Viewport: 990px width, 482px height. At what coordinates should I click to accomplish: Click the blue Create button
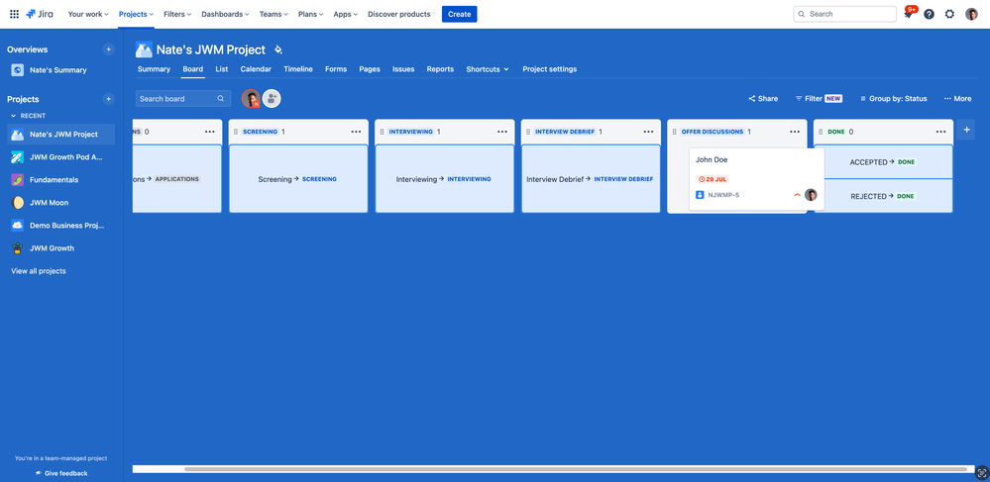click(459, 14)
